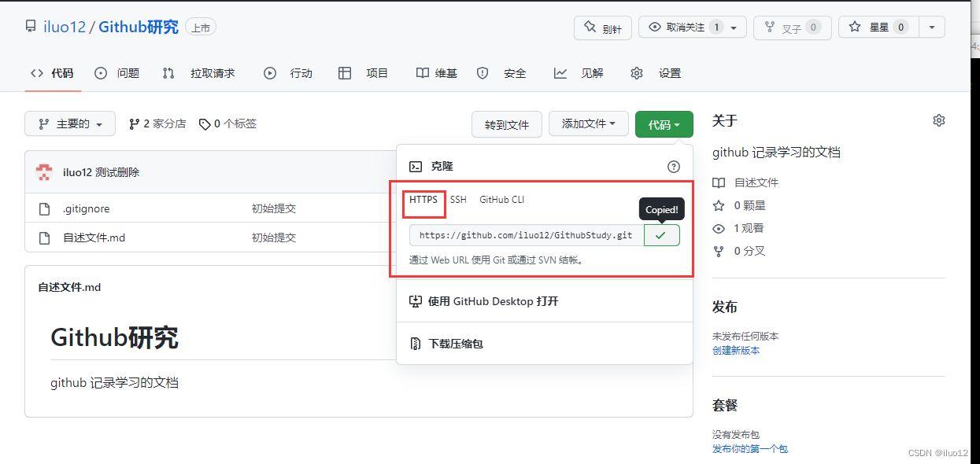980x464 pixels.
Task: Click the iluo12 avatar in commit row
Action: tap(45, 172)
